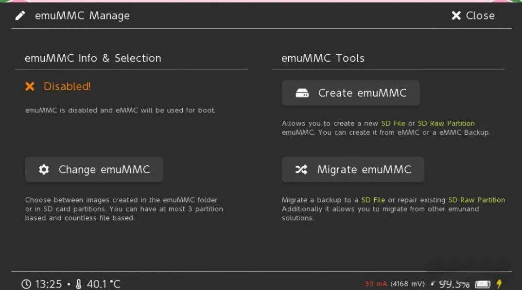Click the orange Disabled! status text
This screenshot has width=522, height=290.
[67, 86]
